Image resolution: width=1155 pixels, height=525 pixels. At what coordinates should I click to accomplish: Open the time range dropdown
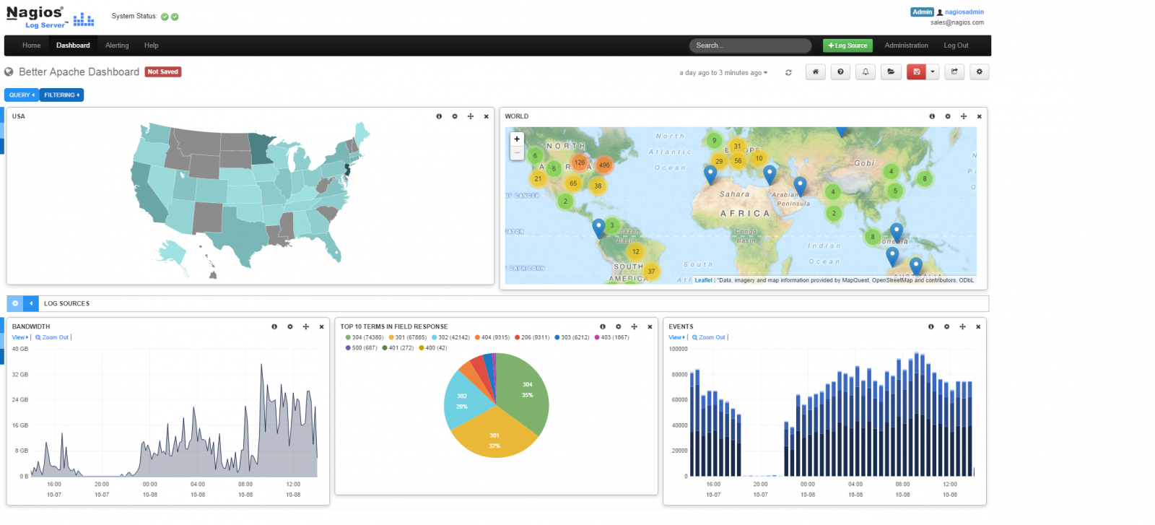[723, 73]
